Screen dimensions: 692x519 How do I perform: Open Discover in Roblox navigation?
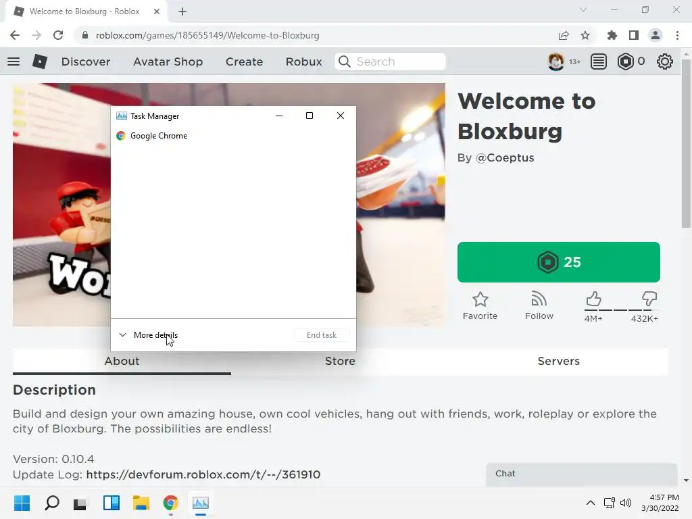86,61
